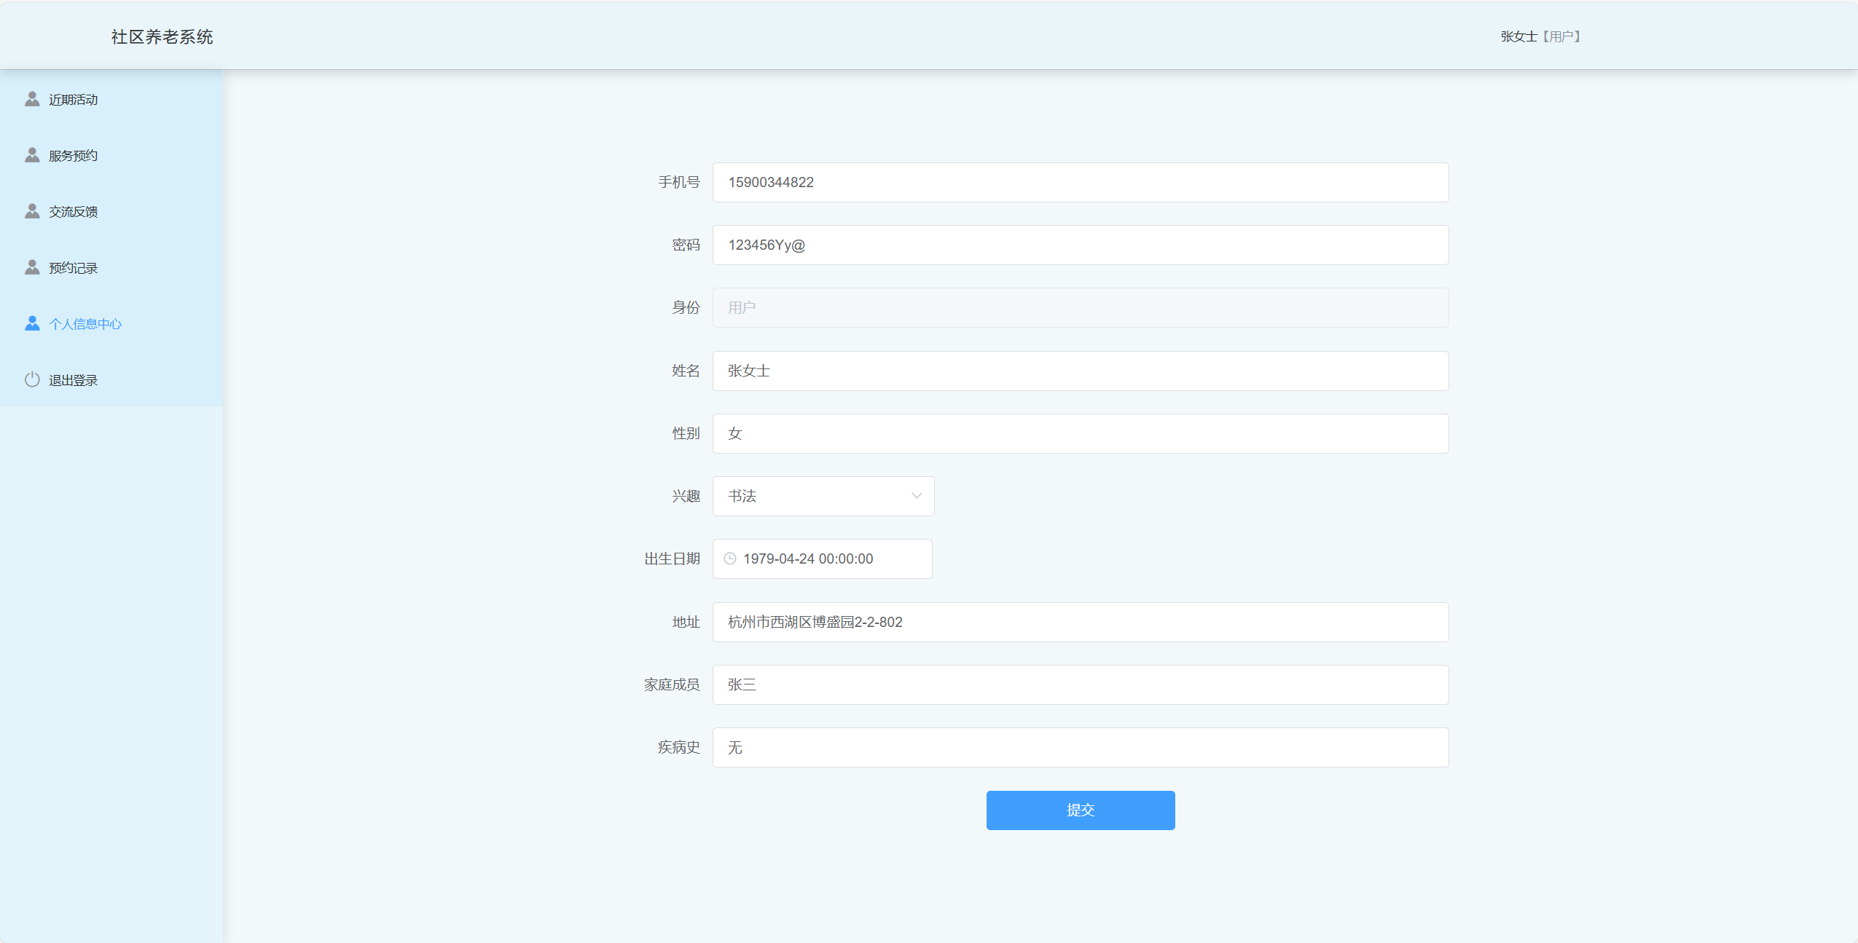Click the 预约记录 person icon
Screen dimensions: 1858x943
32,267
